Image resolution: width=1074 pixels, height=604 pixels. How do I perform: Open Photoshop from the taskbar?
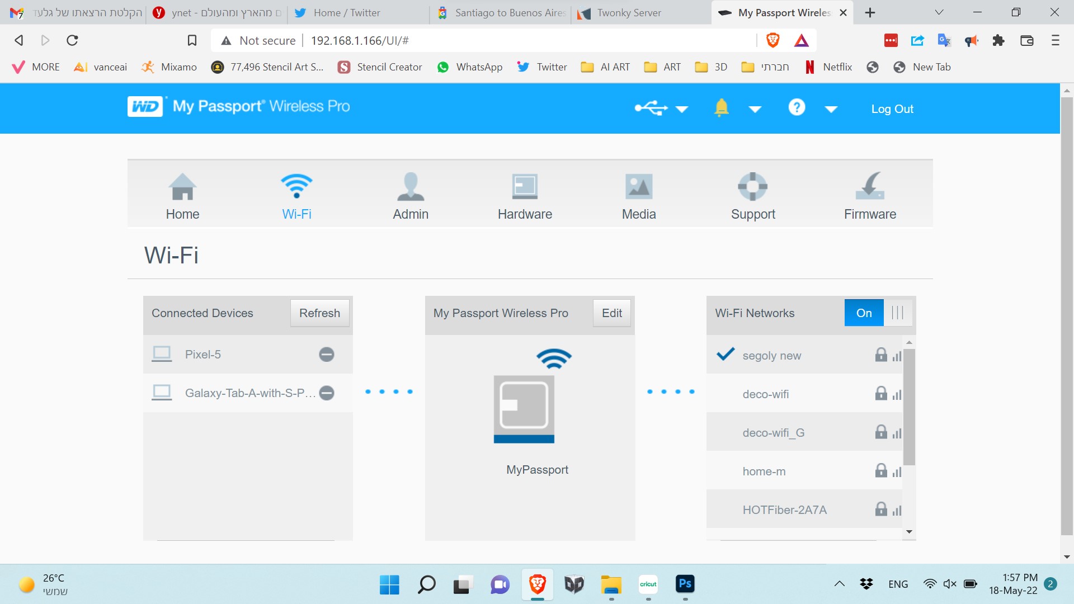685,584
